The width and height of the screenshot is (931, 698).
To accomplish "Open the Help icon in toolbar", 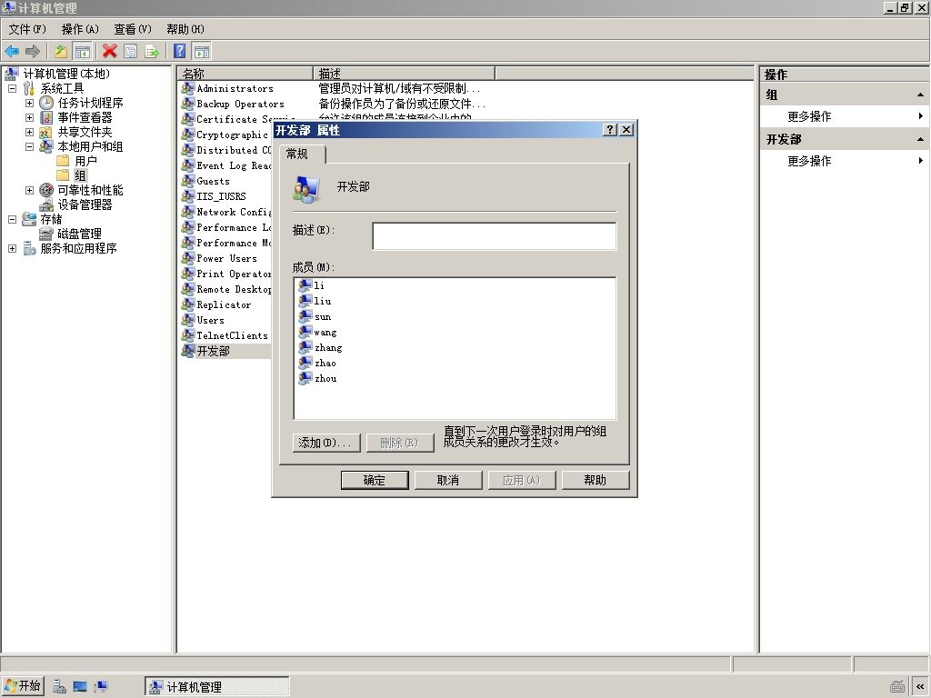I will coord(179,51).
